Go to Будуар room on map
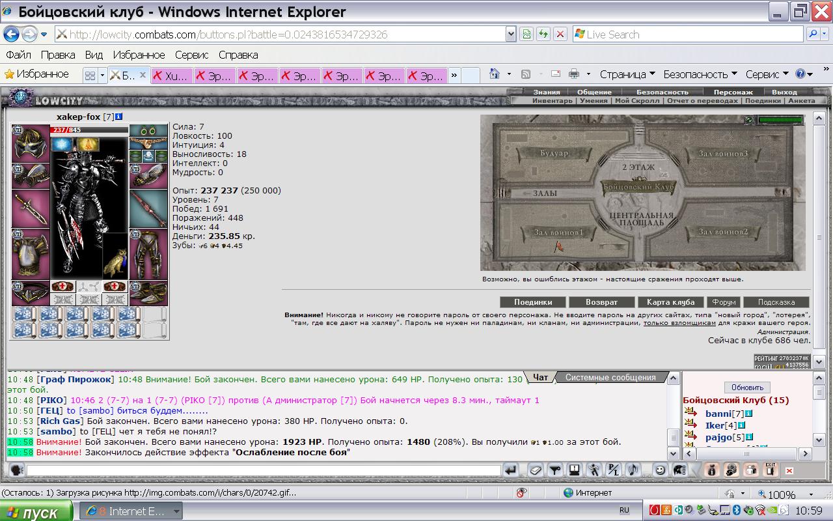This screenshot has width=833, height=521. [554, 154]
